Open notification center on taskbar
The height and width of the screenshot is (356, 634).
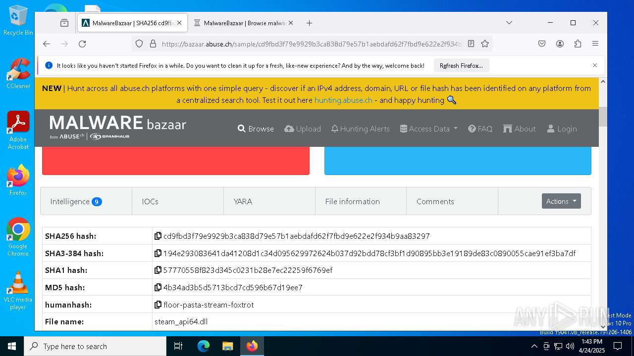(618, 346)
